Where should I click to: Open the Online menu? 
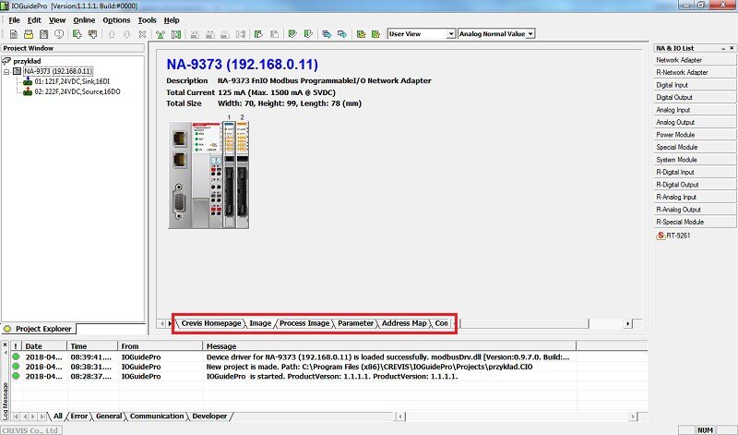coord(84,20)
